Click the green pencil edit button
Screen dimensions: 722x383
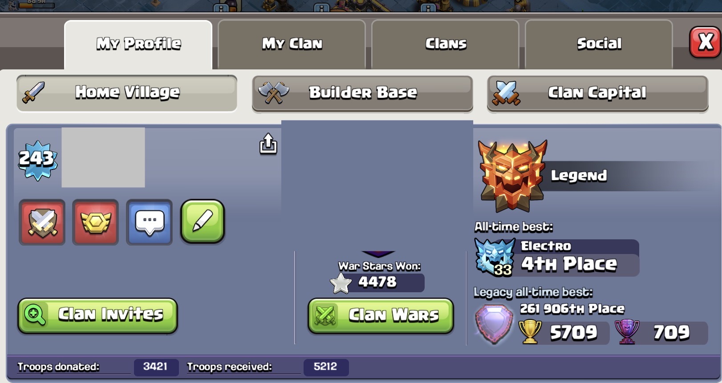pyautogui.click(x=203, y=222)
